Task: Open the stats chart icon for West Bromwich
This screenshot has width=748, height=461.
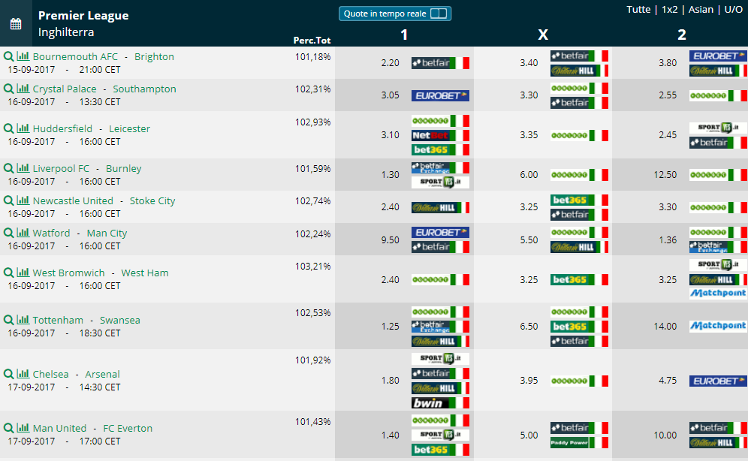Action: tap(23, 273)
